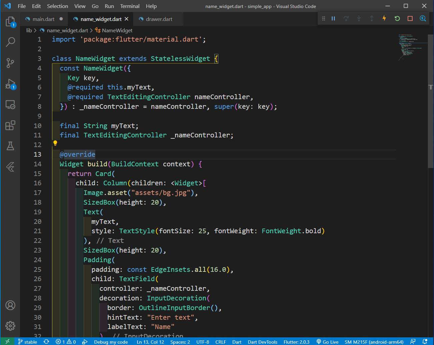The height and width of the screenshot is (345, 434).
Task: Select language mode Dart
Action: [237, 342]
